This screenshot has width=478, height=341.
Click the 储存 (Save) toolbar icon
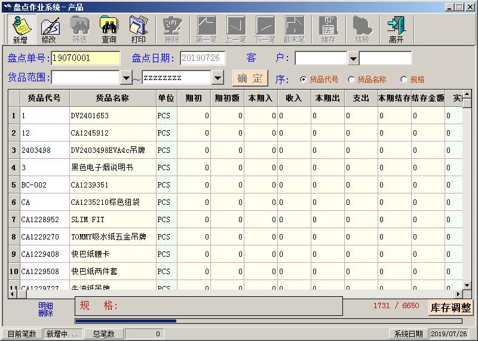[x=328, y=29]
